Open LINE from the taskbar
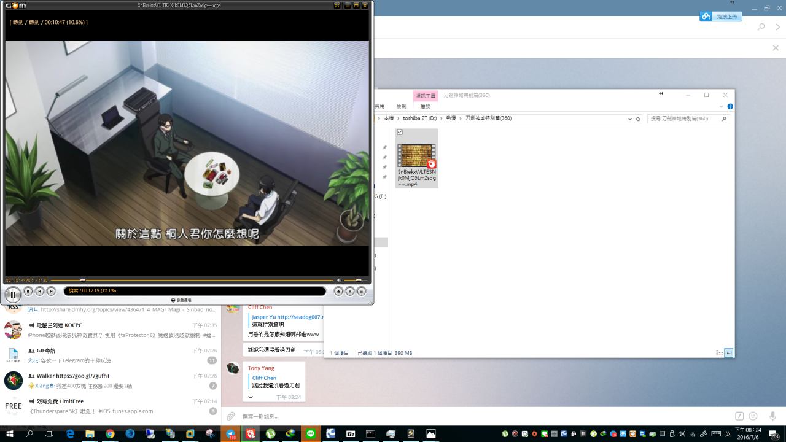The width and height of the screenshot is (786, 442). 311,433
